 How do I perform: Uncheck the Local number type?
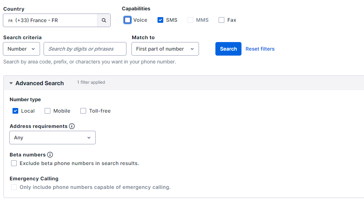click(15, 111)
